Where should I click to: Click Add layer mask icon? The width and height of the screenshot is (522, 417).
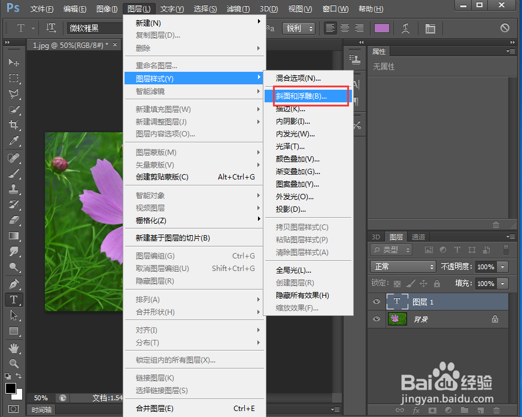pos(432,410)
